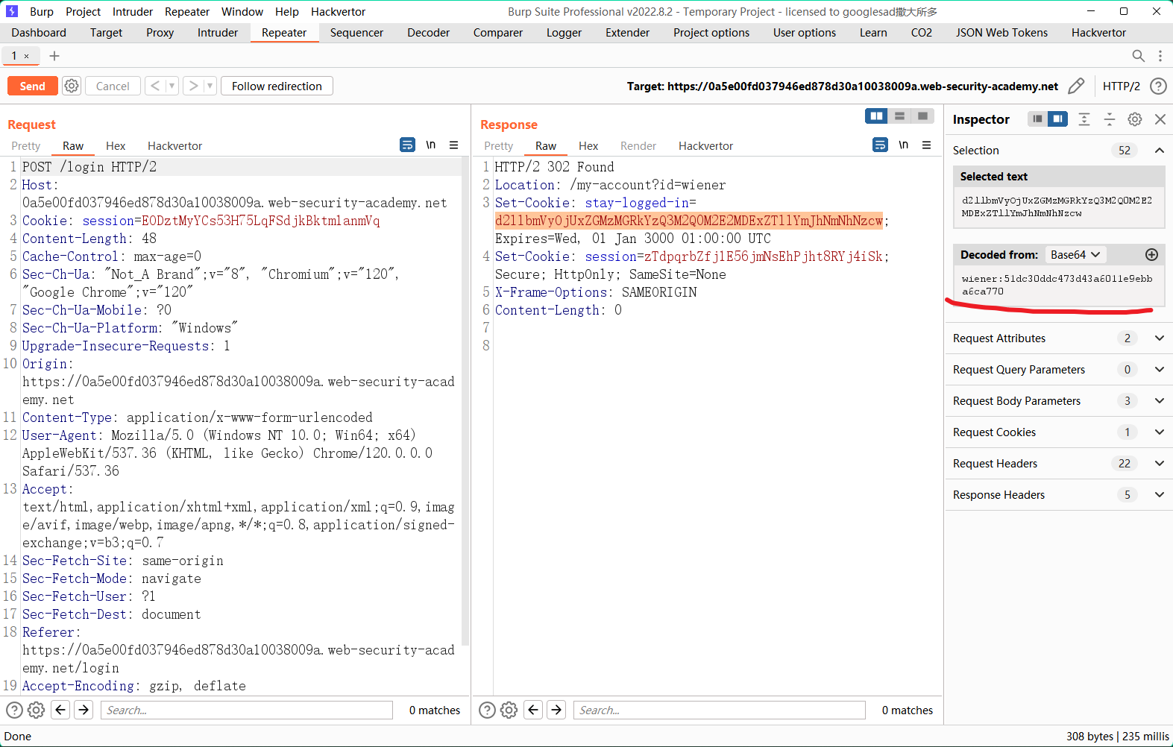Go to next response search match
Screen dimensions: 1173x747
(x=556, y=710)
